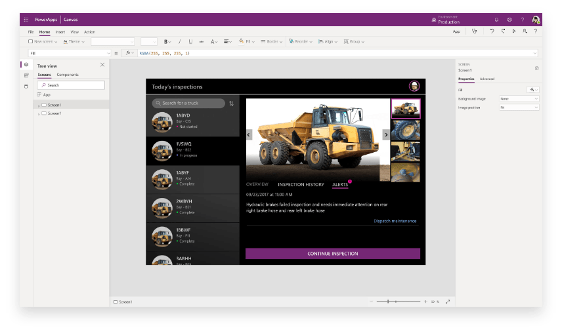This screenshot has height=333, width=562.
Task: Run the App checker stethoscope icon
Action: (474, 31)
